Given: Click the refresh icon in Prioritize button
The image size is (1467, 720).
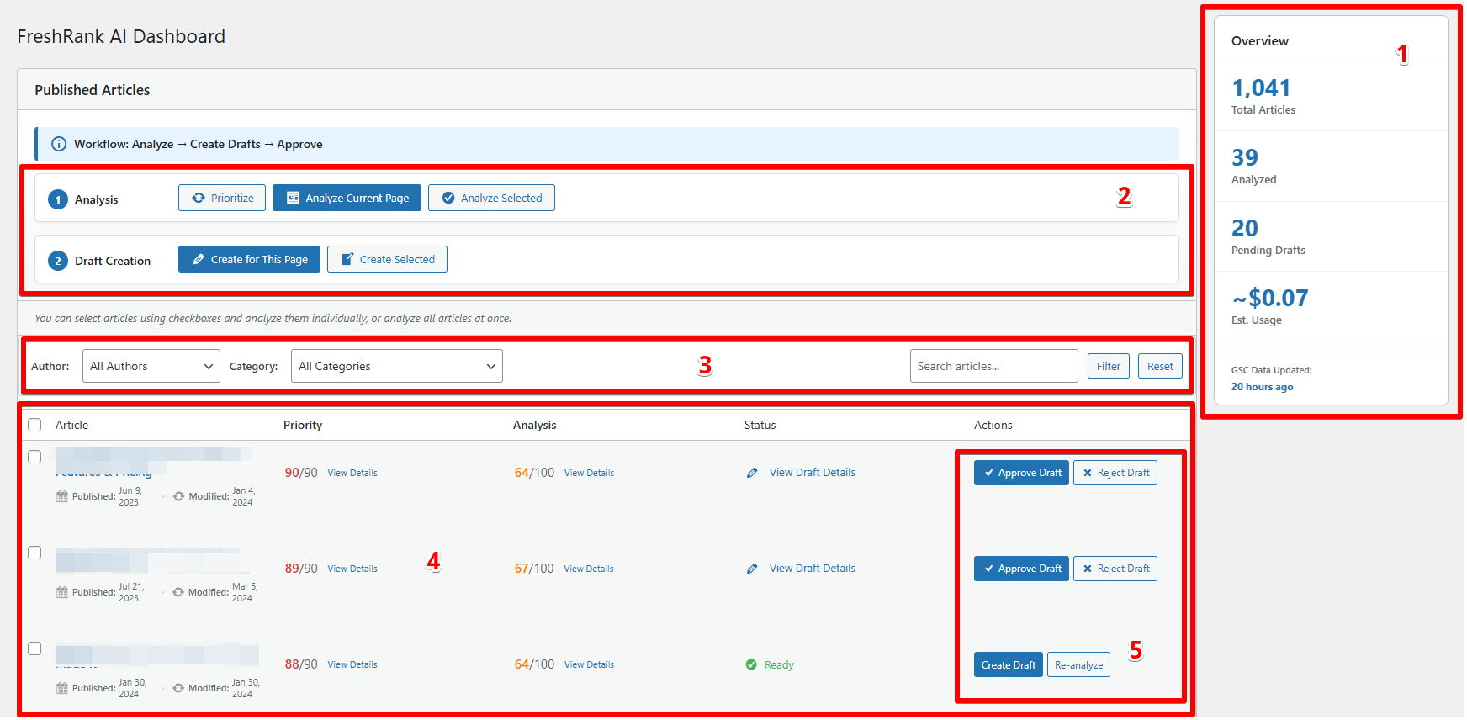Looking at the screenshot, I should [x=199, y=198].
